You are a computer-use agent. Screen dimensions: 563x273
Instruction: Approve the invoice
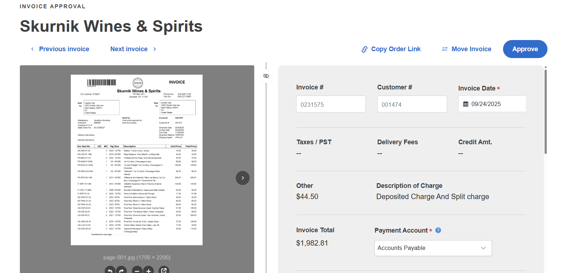click(525, 49)
